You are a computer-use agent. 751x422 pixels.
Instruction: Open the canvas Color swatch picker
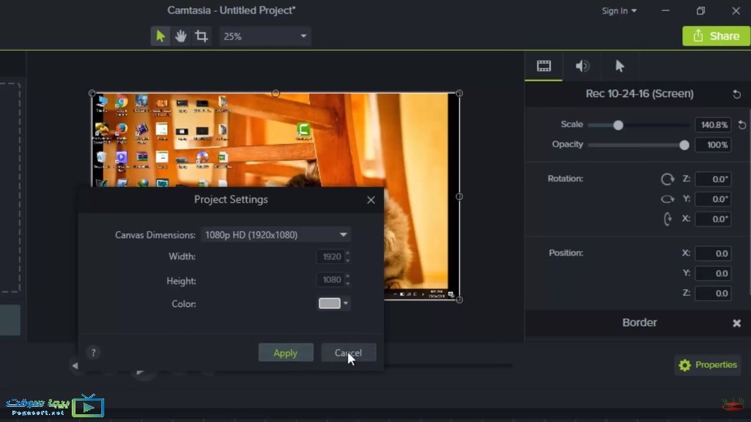329,304
